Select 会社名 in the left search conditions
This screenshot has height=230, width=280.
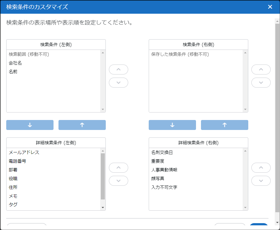16,63
